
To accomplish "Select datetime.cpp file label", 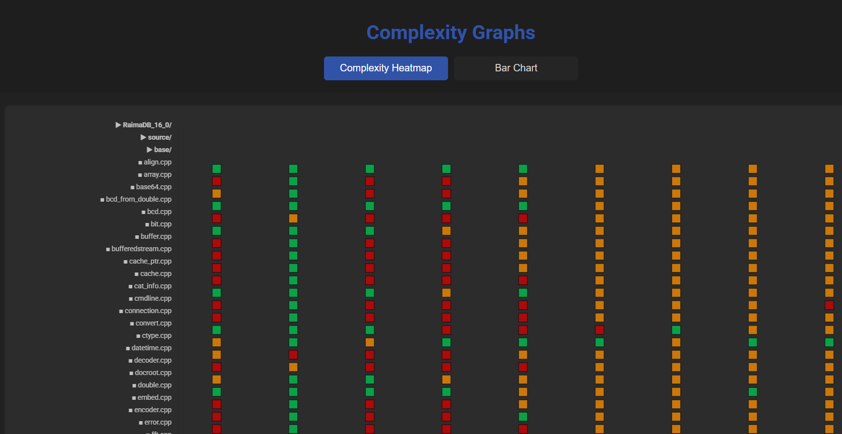I will [149, 348].
